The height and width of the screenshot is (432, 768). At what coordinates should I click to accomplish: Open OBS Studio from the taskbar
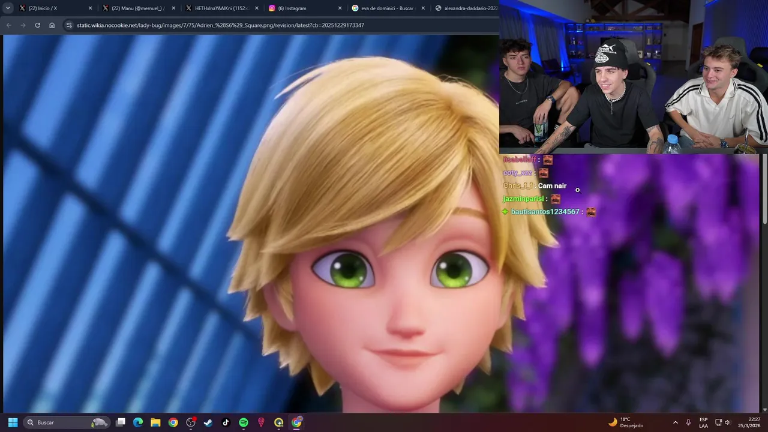pos(191,422)
